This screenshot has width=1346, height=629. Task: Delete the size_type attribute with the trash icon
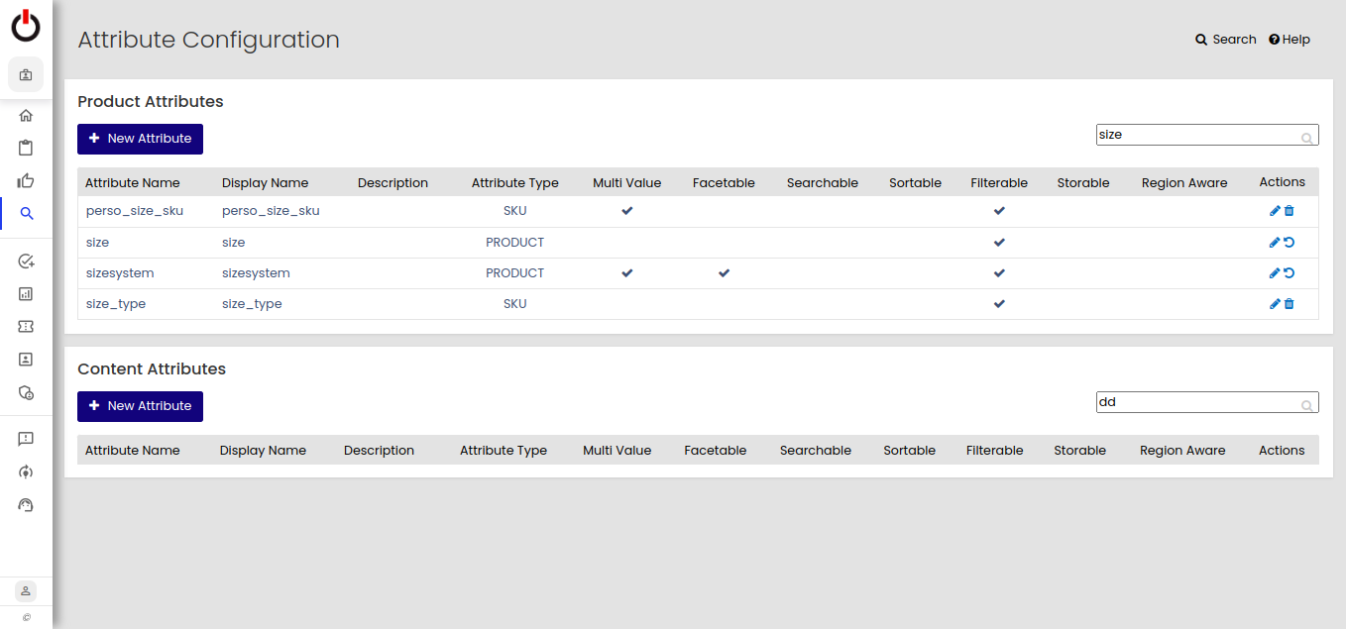point(1290,304)
